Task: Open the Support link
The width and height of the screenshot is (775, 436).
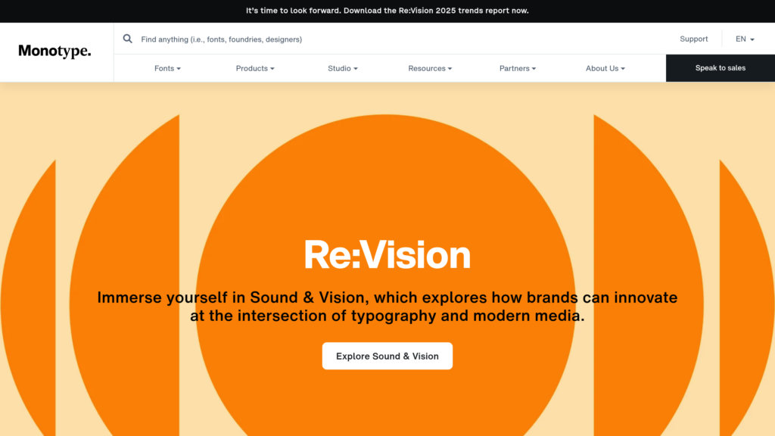Action: click(x=693, y=39)
